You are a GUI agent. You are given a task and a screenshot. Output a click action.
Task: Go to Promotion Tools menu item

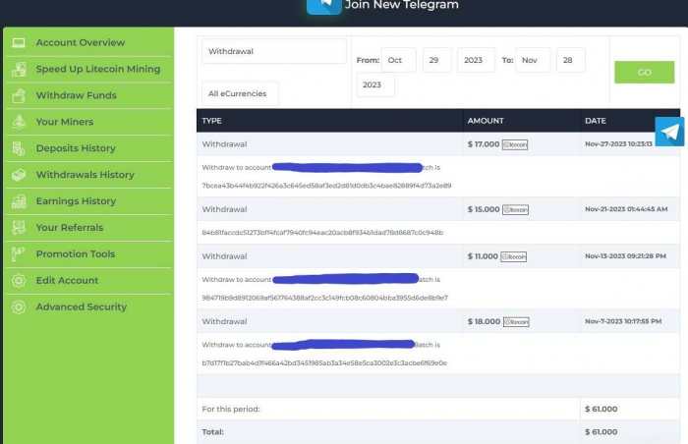pyautogui.click(x=75, y=254)
